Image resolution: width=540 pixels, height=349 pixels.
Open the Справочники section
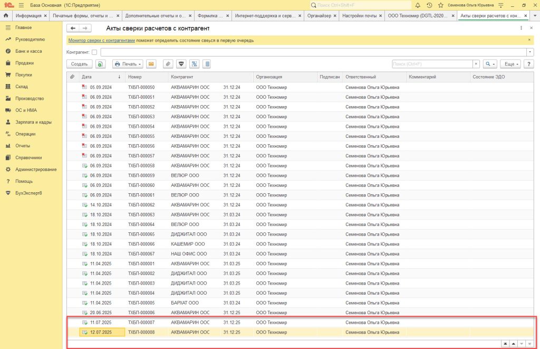point(28,157)
